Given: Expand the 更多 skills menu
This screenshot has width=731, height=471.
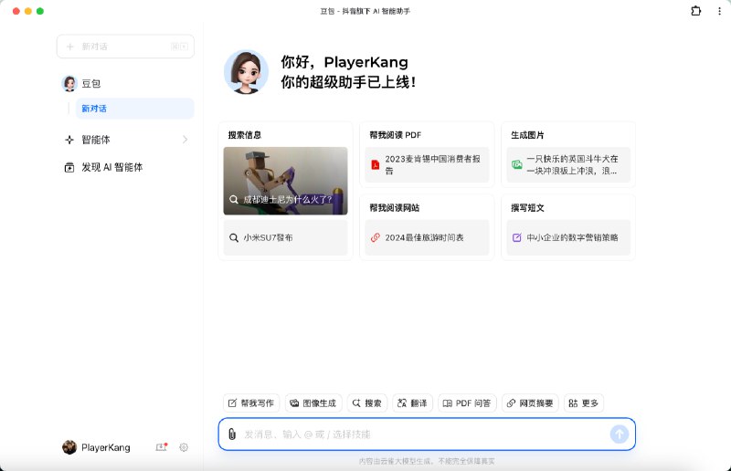Looking at the screenshot, I should 584,403.
